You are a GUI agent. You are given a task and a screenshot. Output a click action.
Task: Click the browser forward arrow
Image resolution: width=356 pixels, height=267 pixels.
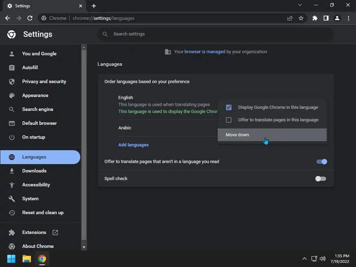click(19, 18)
